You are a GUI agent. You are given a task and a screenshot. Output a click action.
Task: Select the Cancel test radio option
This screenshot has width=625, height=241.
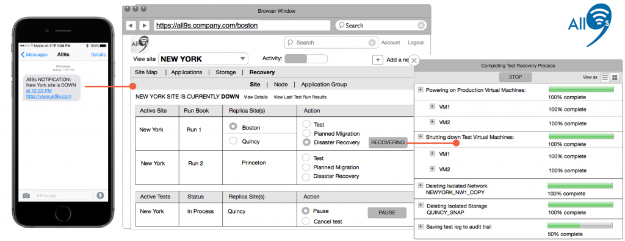click(306, 221)
